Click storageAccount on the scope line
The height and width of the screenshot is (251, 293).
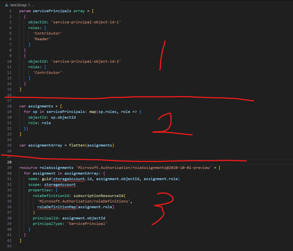pyautogui.click(x=60, y=184)
